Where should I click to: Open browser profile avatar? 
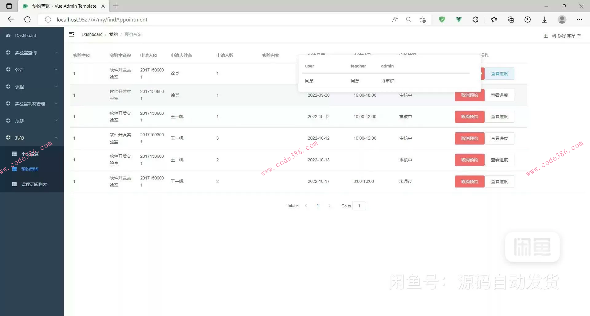coord(562,20)
